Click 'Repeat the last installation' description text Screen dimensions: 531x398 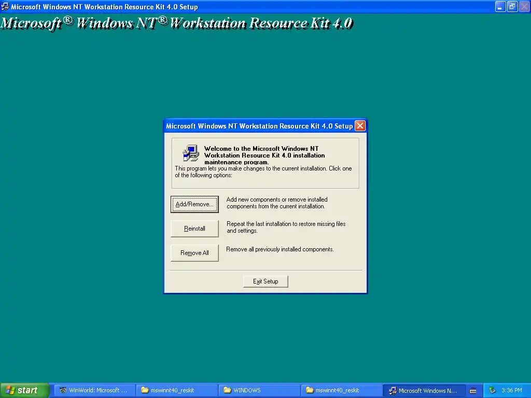286,227
